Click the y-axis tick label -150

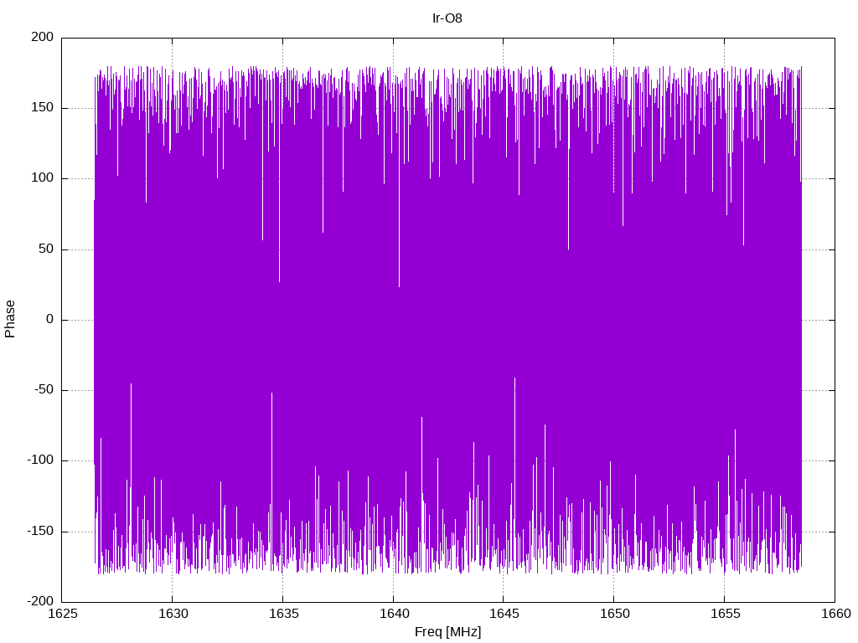click(40, 531)
